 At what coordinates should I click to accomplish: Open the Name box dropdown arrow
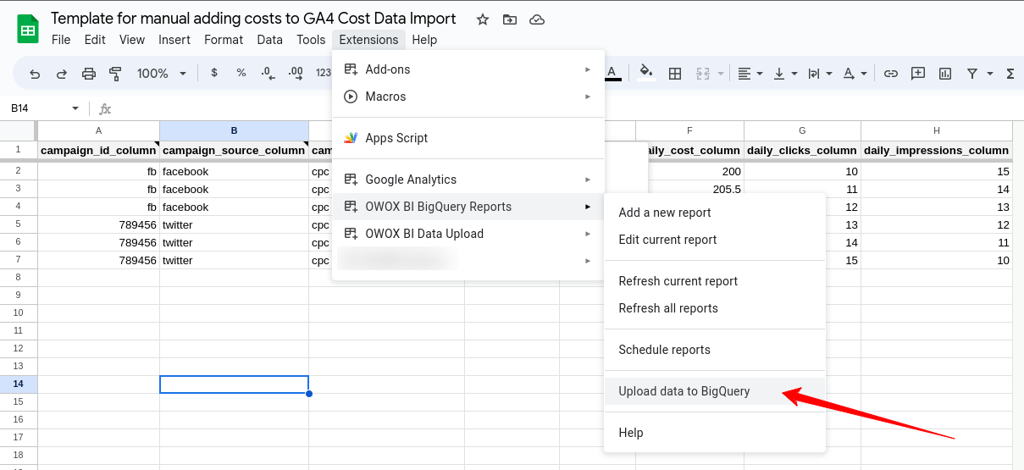tap(75, 108)
